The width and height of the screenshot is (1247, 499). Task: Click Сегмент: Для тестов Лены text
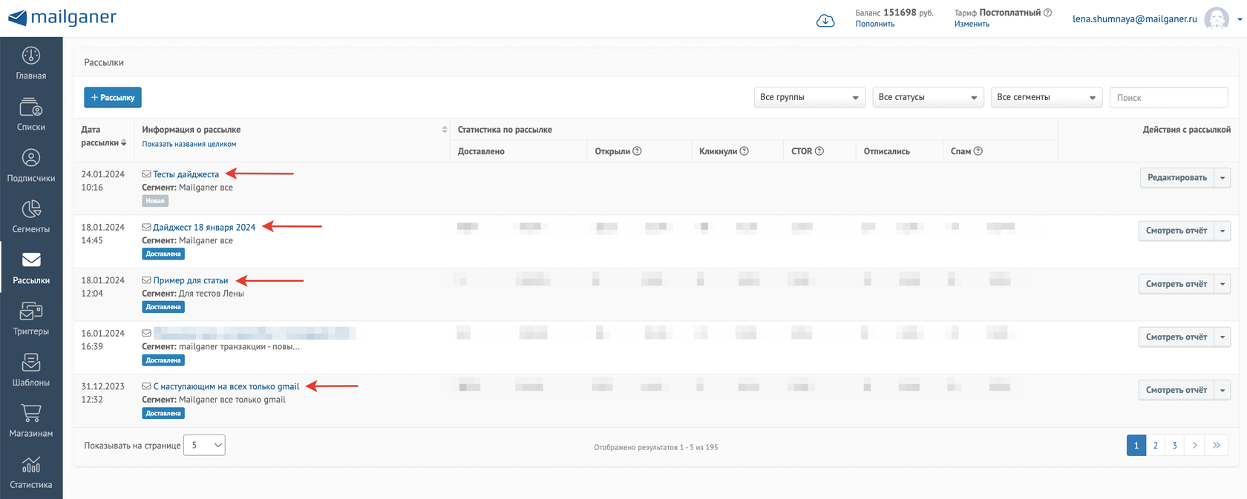pos(193,294)
